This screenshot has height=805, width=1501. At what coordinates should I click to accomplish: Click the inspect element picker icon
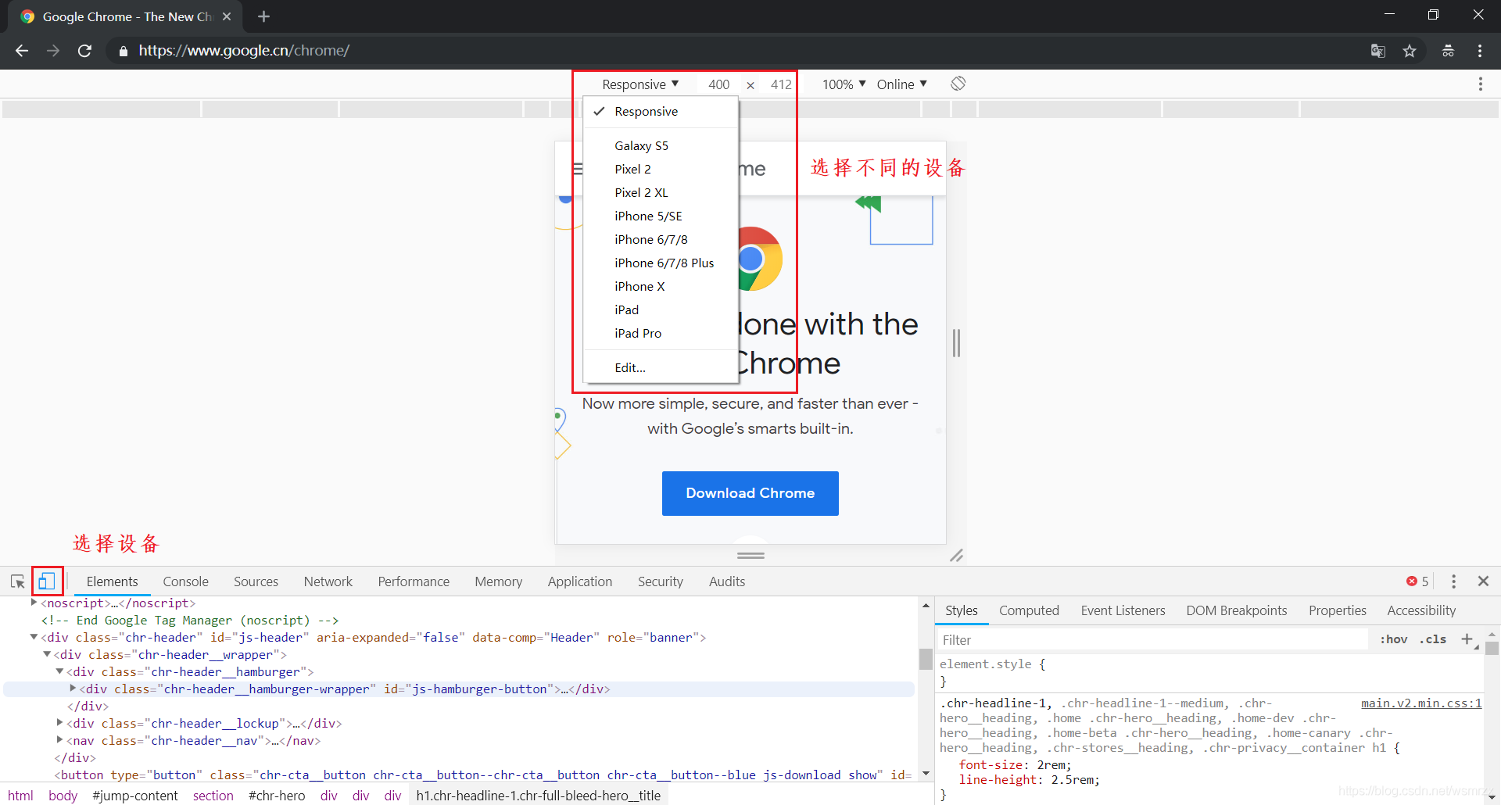click(x=17, y=581)
